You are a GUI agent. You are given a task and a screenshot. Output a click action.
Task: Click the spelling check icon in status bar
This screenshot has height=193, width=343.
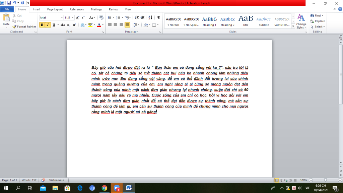tap(43, 180)
